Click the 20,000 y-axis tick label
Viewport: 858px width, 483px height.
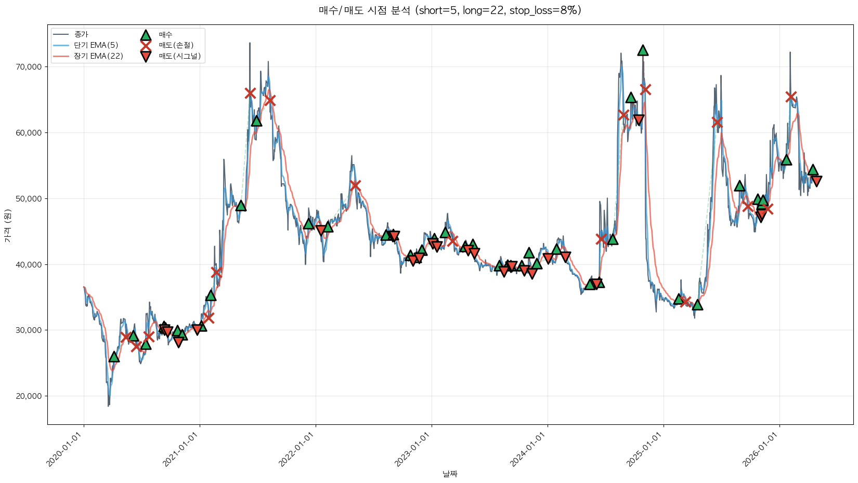point(29,396)
